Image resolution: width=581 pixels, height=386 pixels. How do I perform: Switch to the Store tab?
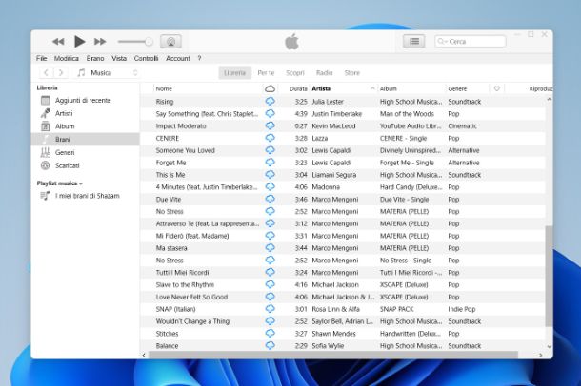[x=352, y=73]
